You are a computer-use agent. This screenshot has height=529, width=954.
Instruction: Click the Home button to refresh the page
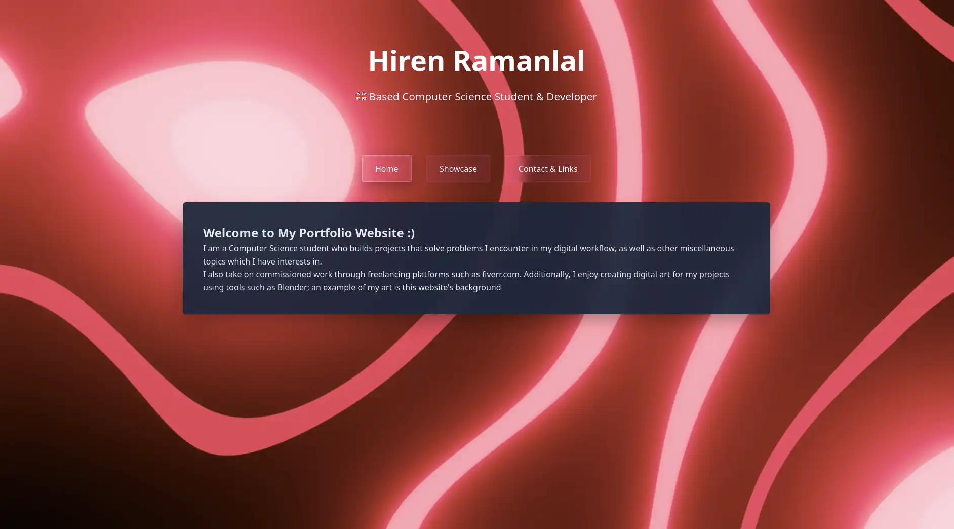(386, 168)
